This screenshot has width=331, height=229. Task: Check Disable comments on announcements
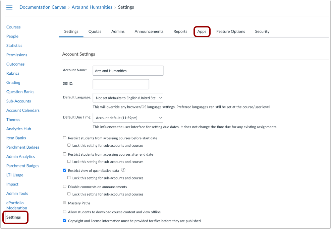coord(64,186)
